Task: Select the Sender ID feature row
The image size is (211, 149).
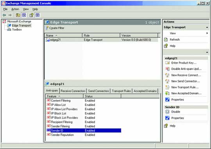Action: [x=84, y=131]
